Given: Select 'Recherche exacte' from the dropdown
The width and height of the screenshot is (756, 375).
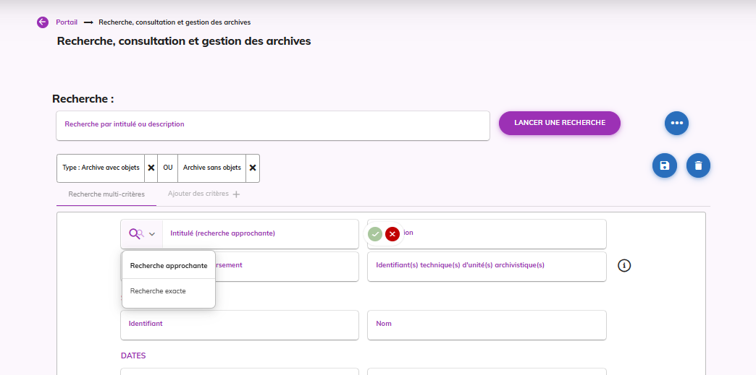Looking at the screenshot, I should click(158, 291).
